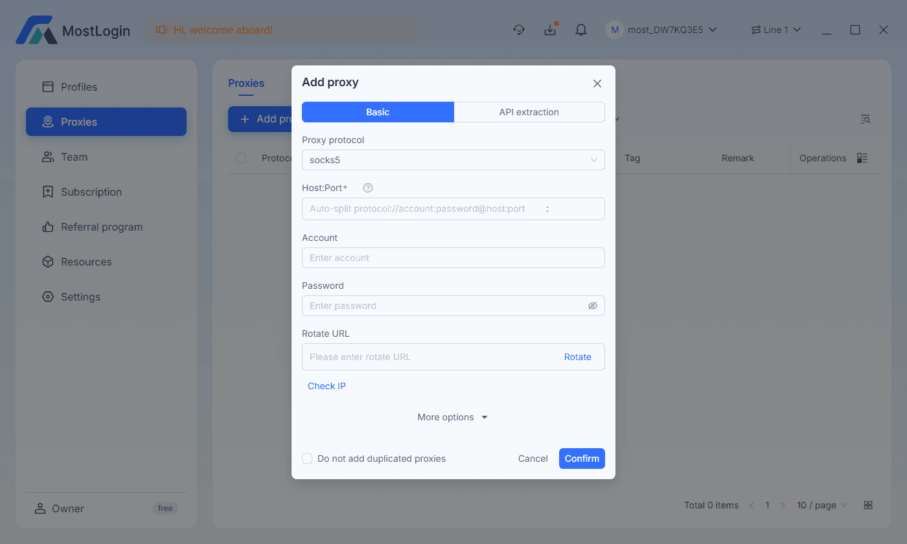Screen dimensions: 907x544
Task: Open Subscription in the sidebar
Action: coord(106,192)
